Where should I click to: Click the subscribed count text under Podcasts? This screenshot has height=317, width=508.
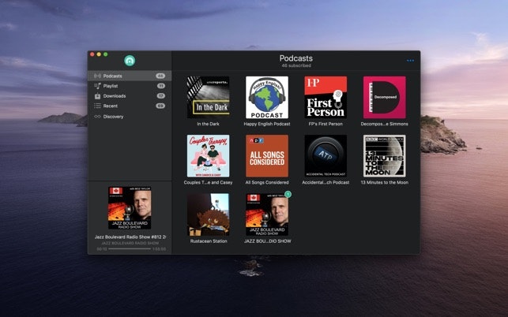coord(296,65)
